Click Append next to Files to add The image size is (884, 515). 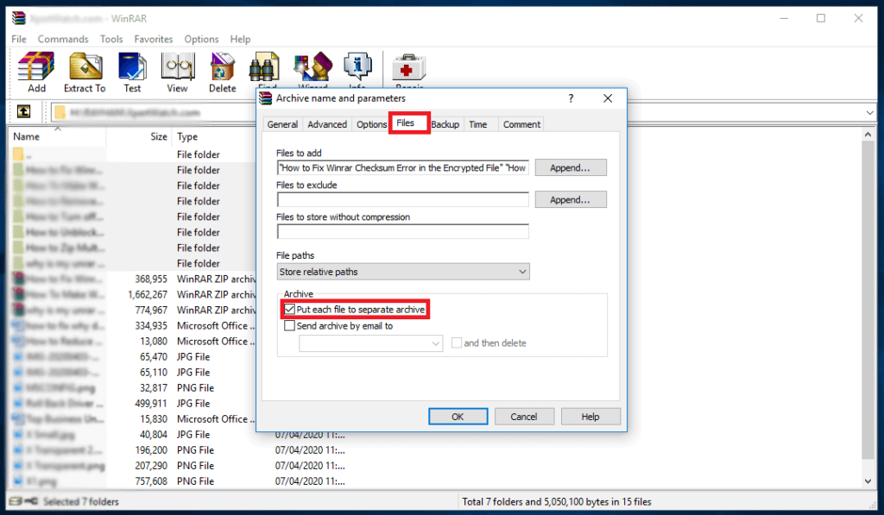[x=571, y=168]
